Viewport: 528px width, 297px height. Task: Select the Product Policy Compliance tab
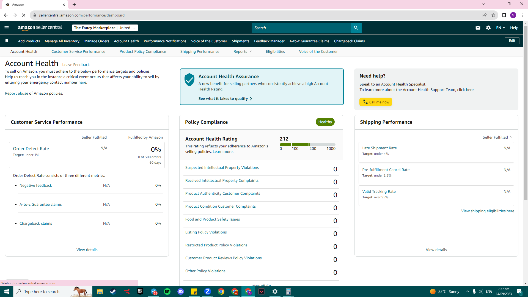[143, 51]
